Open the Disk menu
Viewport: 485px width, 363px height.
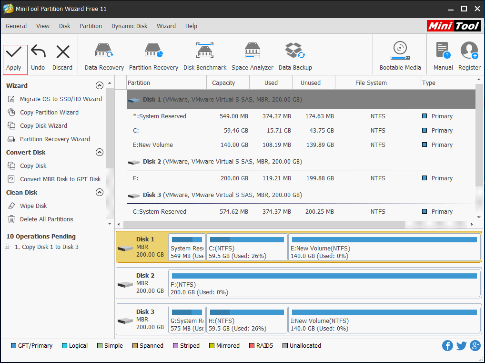coord(65,26)
